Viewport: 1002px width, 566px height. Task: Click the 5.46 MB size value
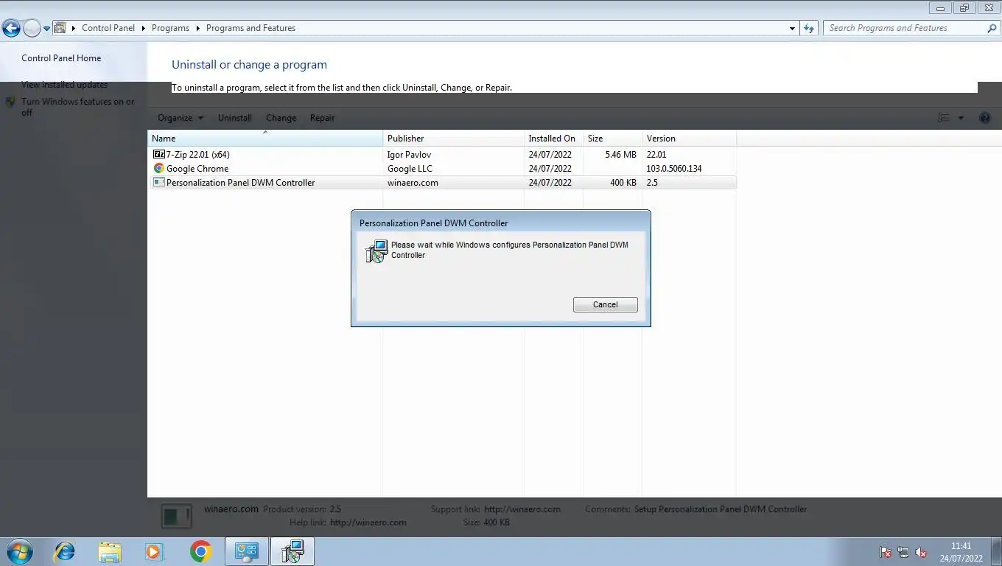coord(620,155)
